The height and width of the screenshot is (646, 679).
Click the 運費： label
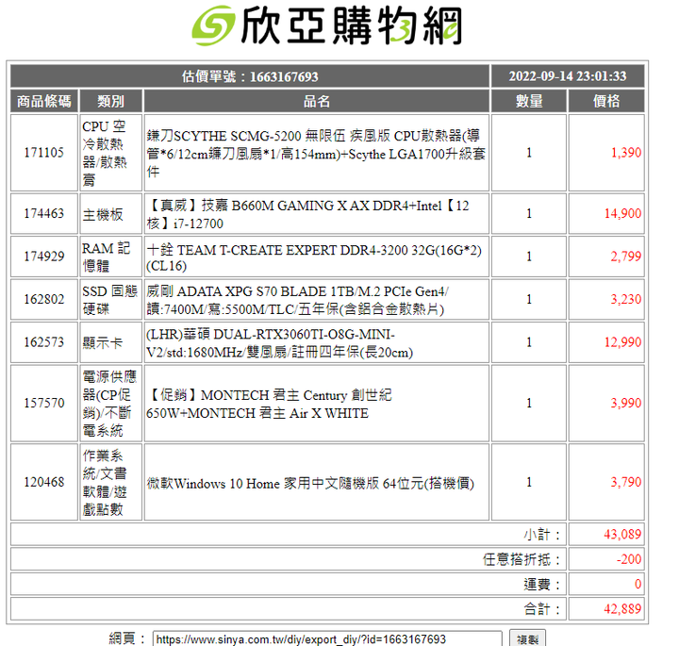tap(542, 585)
